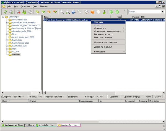Click the folder tree horizontal scrollbar right arrow
This screenshot has width=166, height=131.
point(40,93)
